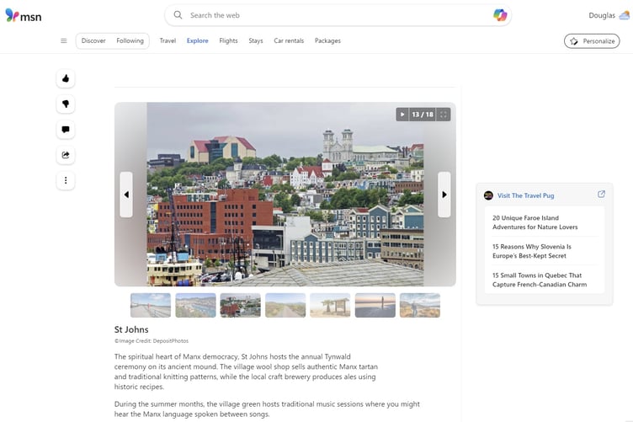Screen dimensions: 633x422
Task: Select the second gallery thumbnail with harbor
Action: click(196, 305)
